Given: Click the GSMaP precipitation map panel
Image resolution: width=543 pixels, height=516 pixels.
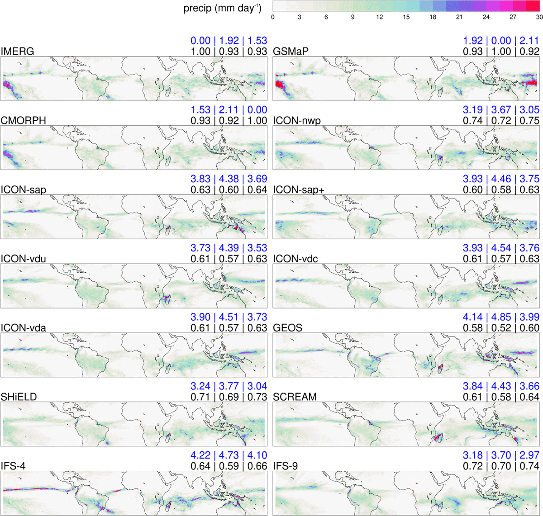Looking at the screenshot, I should pyautogui.click(x=406, y=79).
